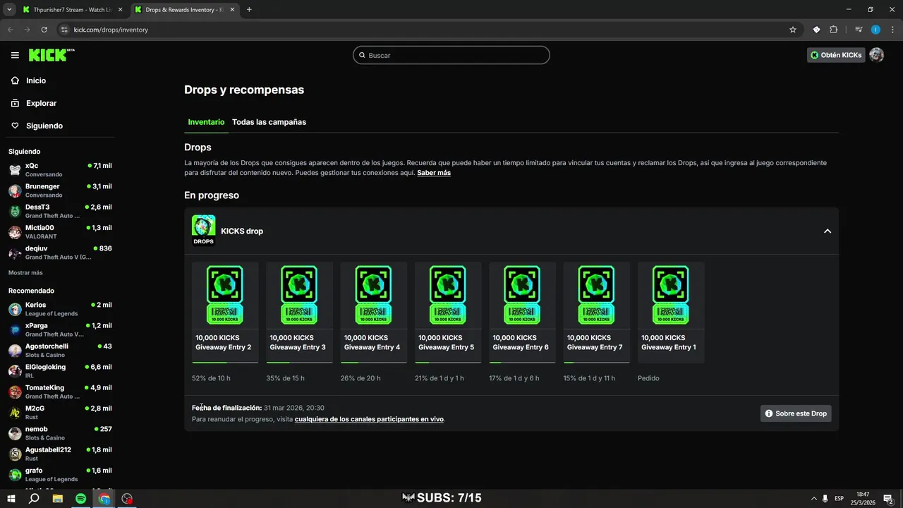Image resolution: width=903 pixels, height=508 pixels.
Task: Click Mostrar más under Siguiendo
Action: (x=25, y=272)
